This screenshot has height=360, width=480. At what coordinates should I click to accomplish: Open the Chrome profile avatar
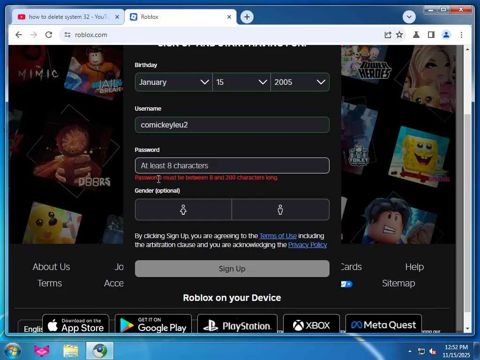446,35
